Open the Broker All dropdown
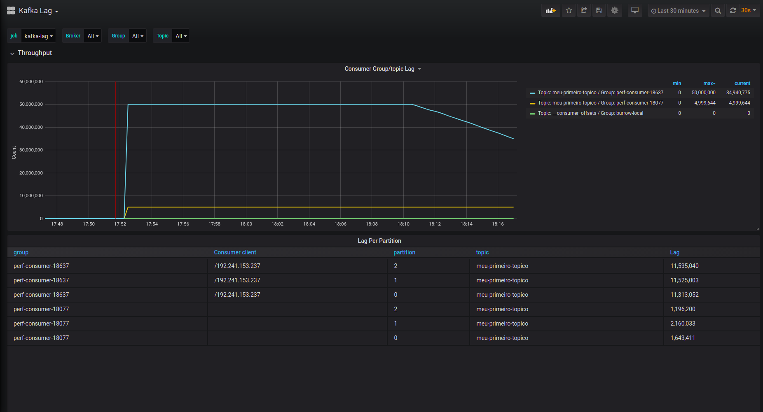This screenshot has width=763, height=412. 93,36
